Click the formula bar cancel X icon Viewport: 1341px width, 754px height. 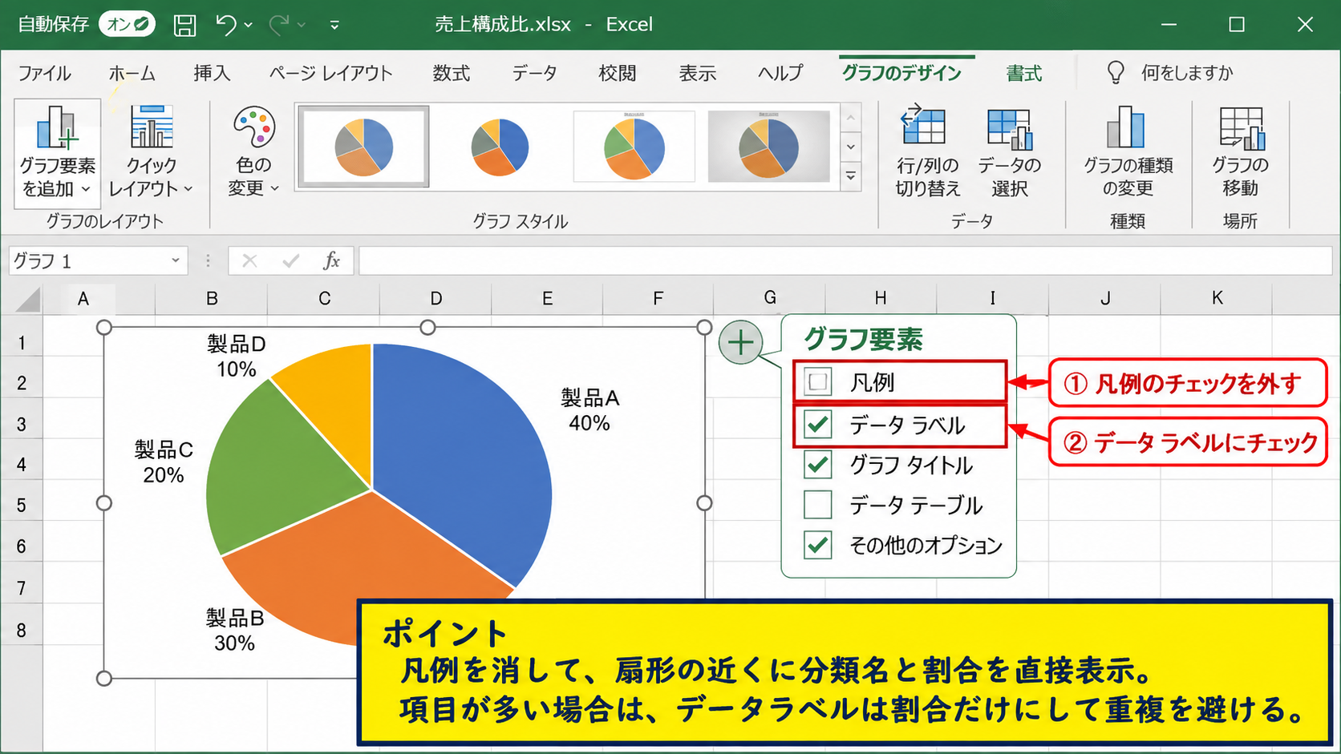(x=249, y=260)
